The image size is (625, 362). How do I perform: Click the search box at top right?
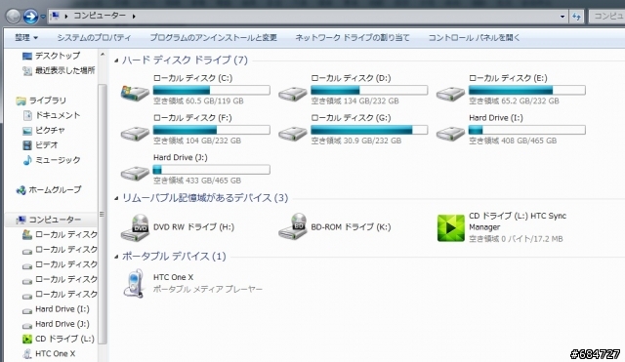point(606,16)
